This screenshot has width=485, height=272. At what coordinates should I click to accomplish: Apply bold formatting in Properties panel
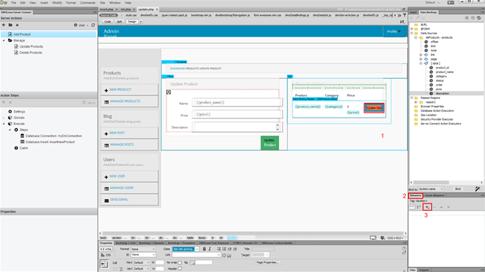204,249
